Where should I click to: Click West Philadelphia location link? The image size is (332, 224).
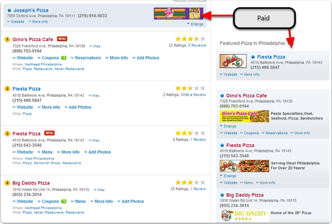coord(39,158)
